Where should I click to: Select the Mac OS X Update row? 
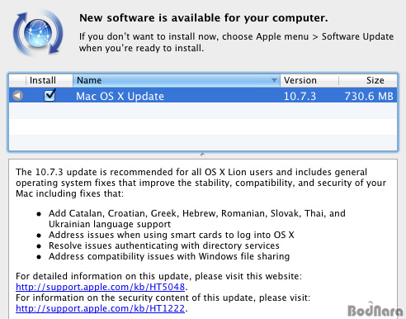[203, 95]
